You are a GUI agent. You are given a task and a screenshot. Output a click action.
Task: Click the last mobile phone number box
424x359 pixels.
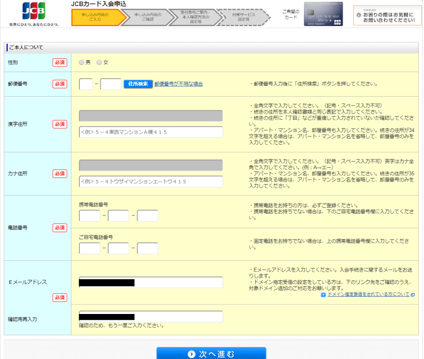click(147, 216)
